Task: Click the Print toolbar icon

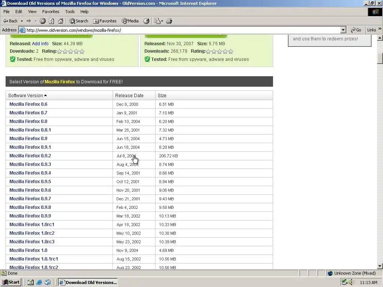Action: click(x=169, y=21)
